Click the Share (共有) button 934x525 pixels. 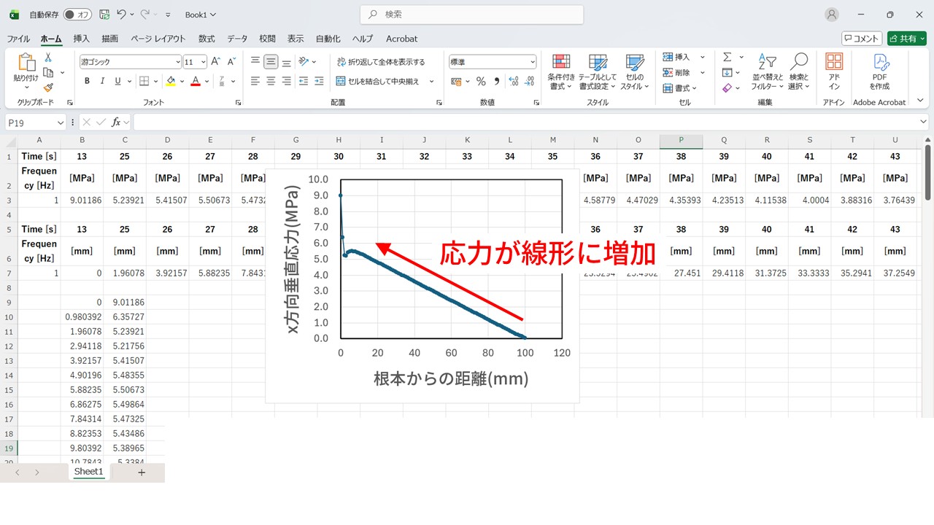coord(906,39)
